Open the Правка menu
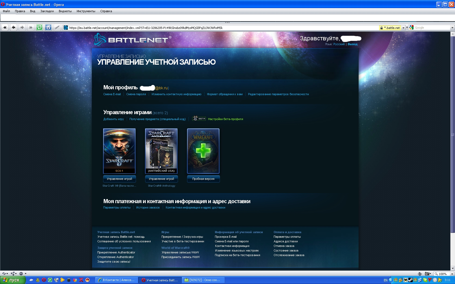The image size is (455, 284). click(20, 11)
